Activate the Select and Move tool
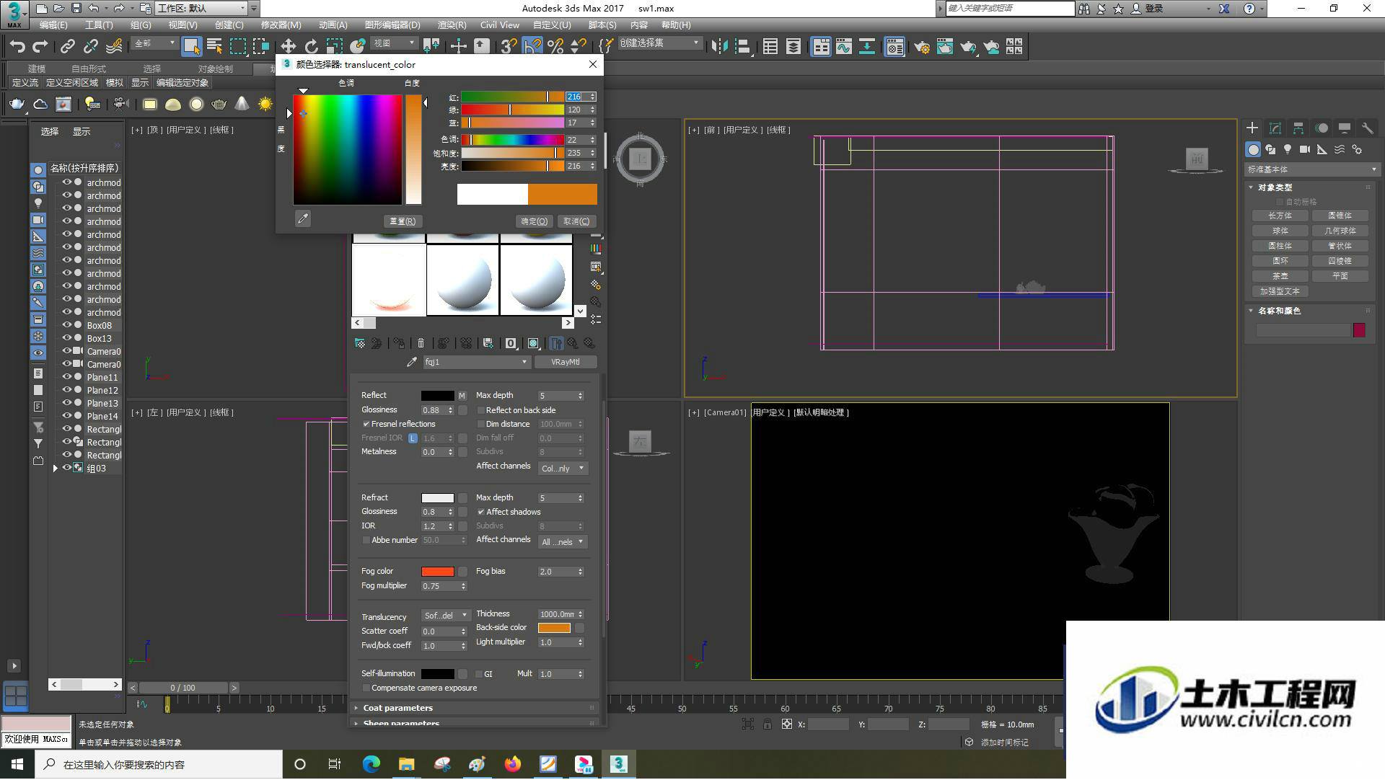This screenshot has height=780, width=1385. point(288,47)
